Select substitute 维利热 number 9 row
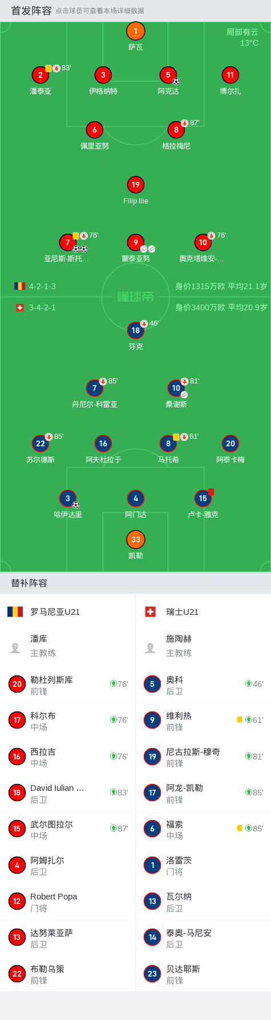Viewport: 271px width, 1020px height. pos(203,720)
